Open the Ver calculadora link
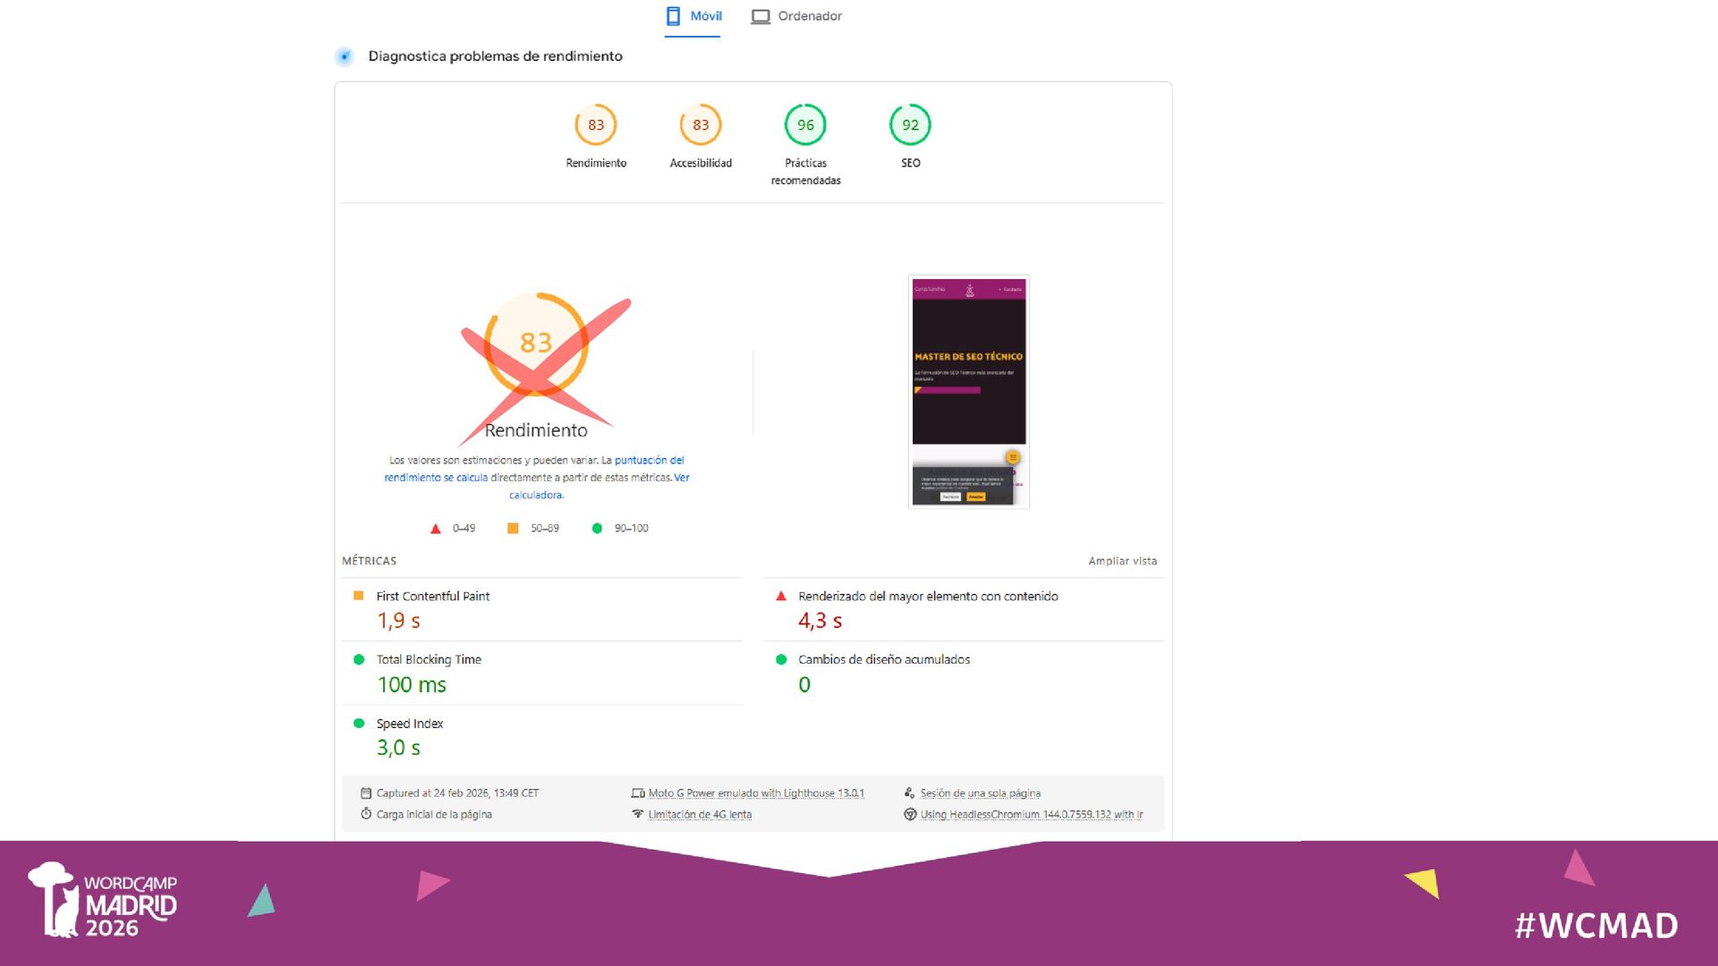The image size is (1718, 966). (x=600, y=487)
